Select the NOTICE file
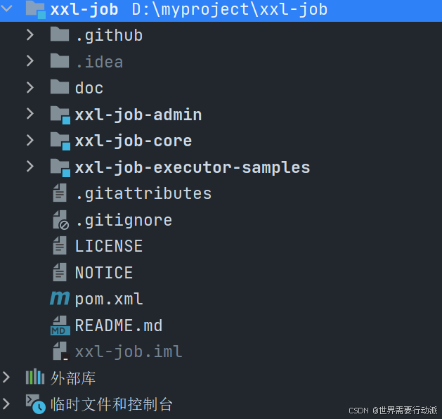 click(x=104, y=273)
